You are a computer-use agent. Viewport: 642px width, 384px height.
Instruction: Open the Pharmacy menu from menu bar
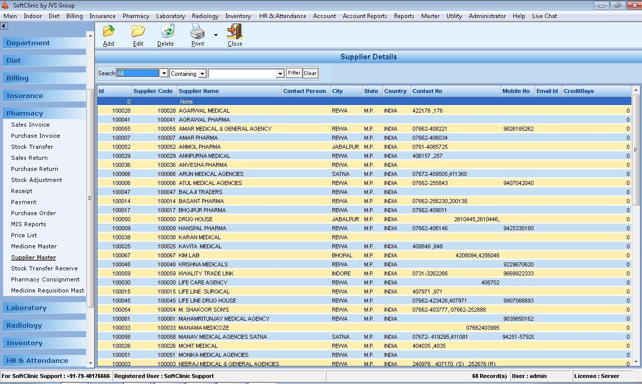pyautogui.click(x=136, y=16)
